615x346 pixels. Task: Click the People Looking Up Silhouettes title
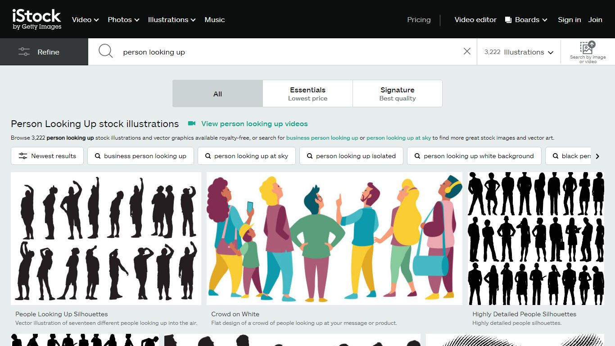(62, 314)
